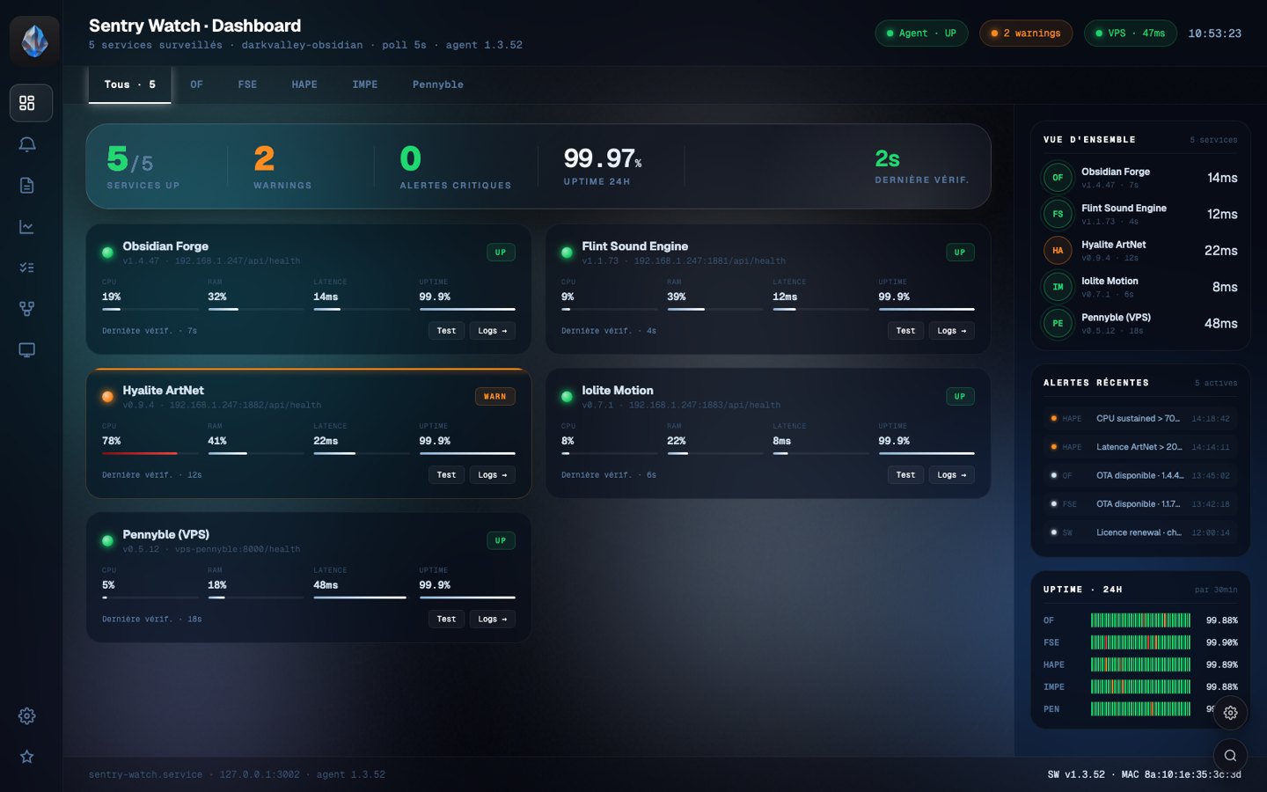
Task: Click the FS avatar for Flint Sound Engine
Action: (1058, 214)
